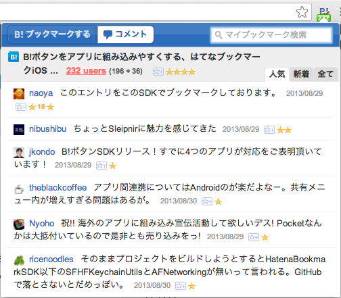
Task: Click naoya's comment date 2013/08/29
Action: tap(304, 93)
